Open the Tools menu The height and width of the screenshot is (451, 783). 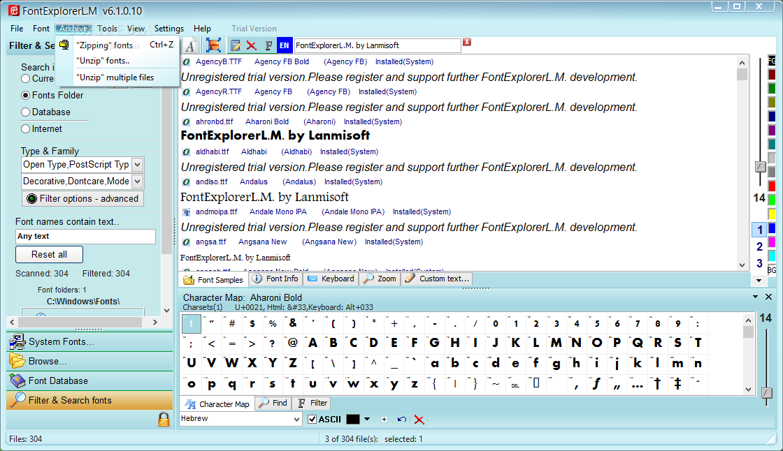(x=107, y=29)
